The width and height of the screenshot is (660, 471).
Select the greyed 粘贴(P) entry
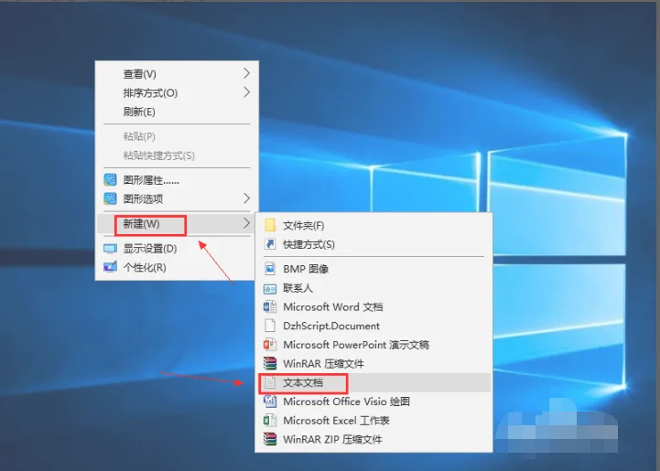tap(177, 136)
